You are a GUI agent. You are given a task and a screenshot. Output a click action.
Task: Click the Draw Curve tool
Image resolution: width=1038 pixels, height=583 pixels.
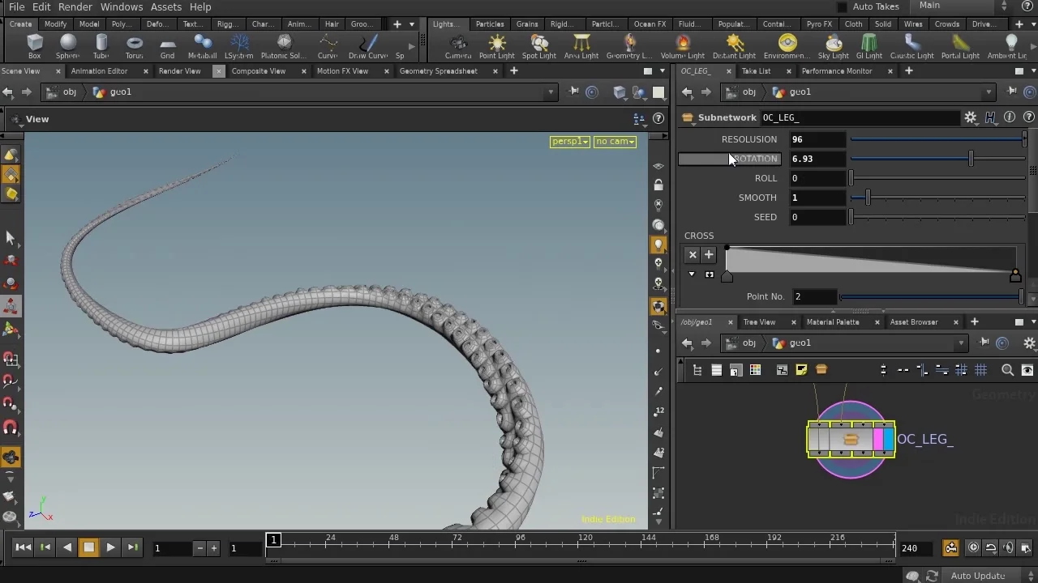[367, 46]
